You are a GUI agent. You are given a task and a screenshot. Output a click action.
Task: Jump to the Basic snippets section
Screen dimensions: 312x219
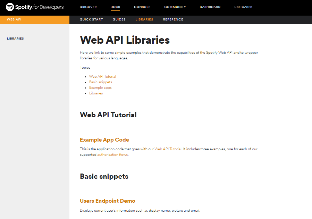point(101,82)
